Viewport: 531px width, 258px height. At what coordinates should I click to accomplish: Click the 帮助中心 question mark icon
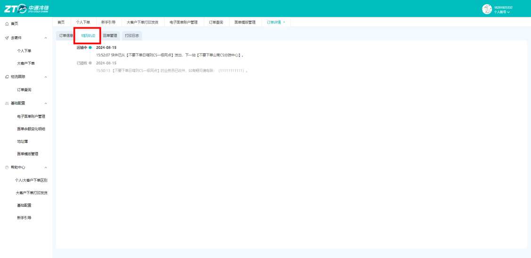tap(7, 168)
